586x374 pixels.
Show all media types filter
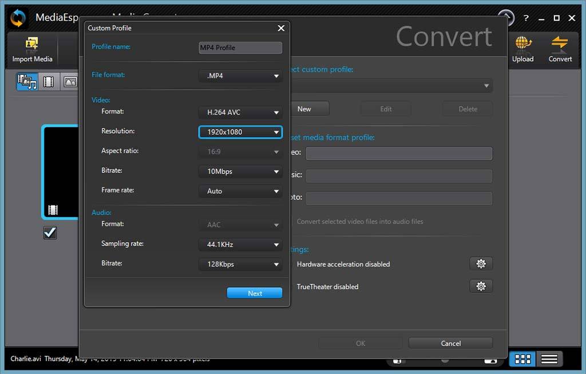click(27, 82)
